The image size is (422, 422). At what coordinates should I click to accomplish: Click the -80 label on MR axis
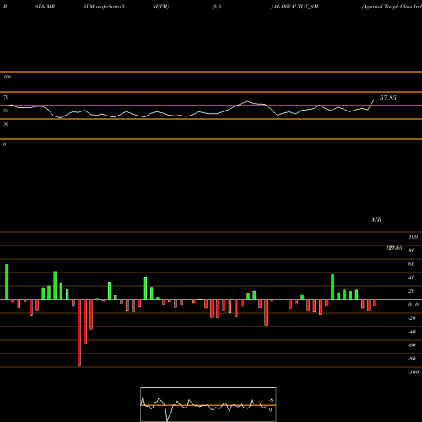(x=412, y=359)
